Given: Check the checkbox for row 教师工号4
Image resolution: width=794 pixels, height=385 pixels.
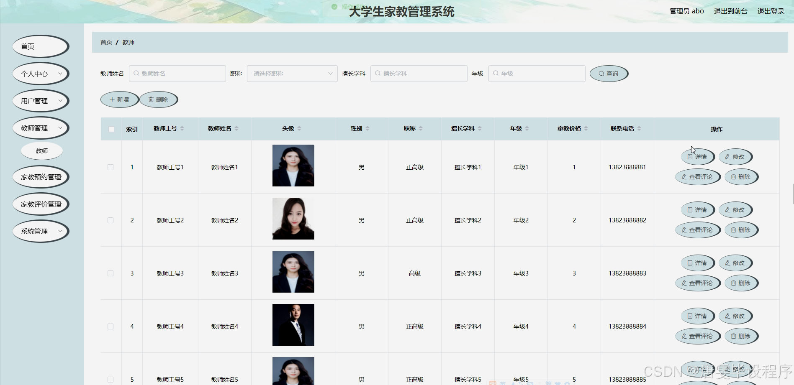Looking at the screenshot, I should (x=110, y=326).
